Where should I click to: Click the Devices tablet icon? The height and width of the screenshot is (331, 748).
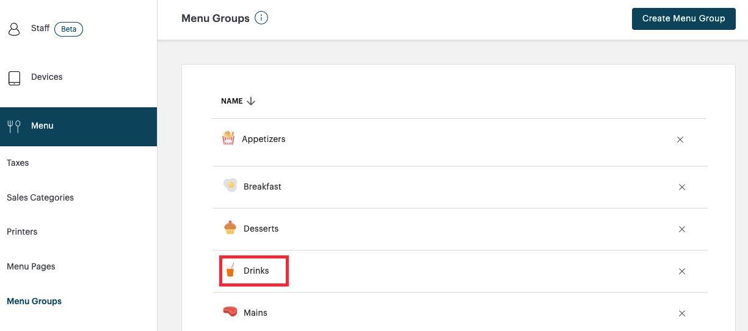14,78
